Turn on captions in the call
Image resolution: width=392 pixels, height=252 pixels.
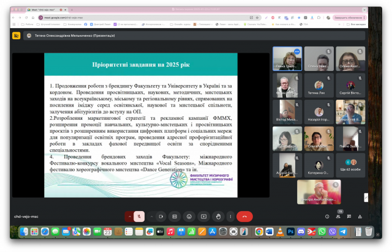175,216
